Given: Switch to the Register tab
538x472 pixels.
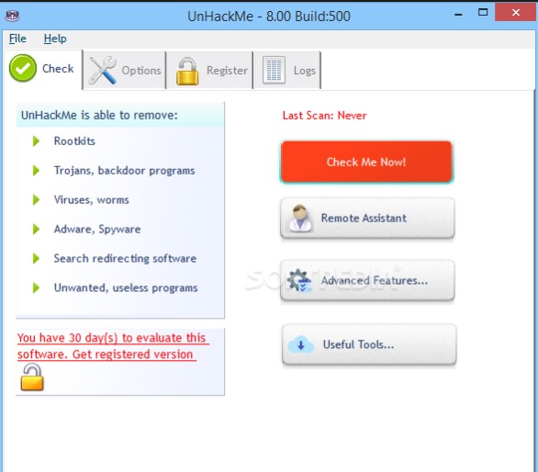Looking at the screenshot, I should (x=210, y=71).
